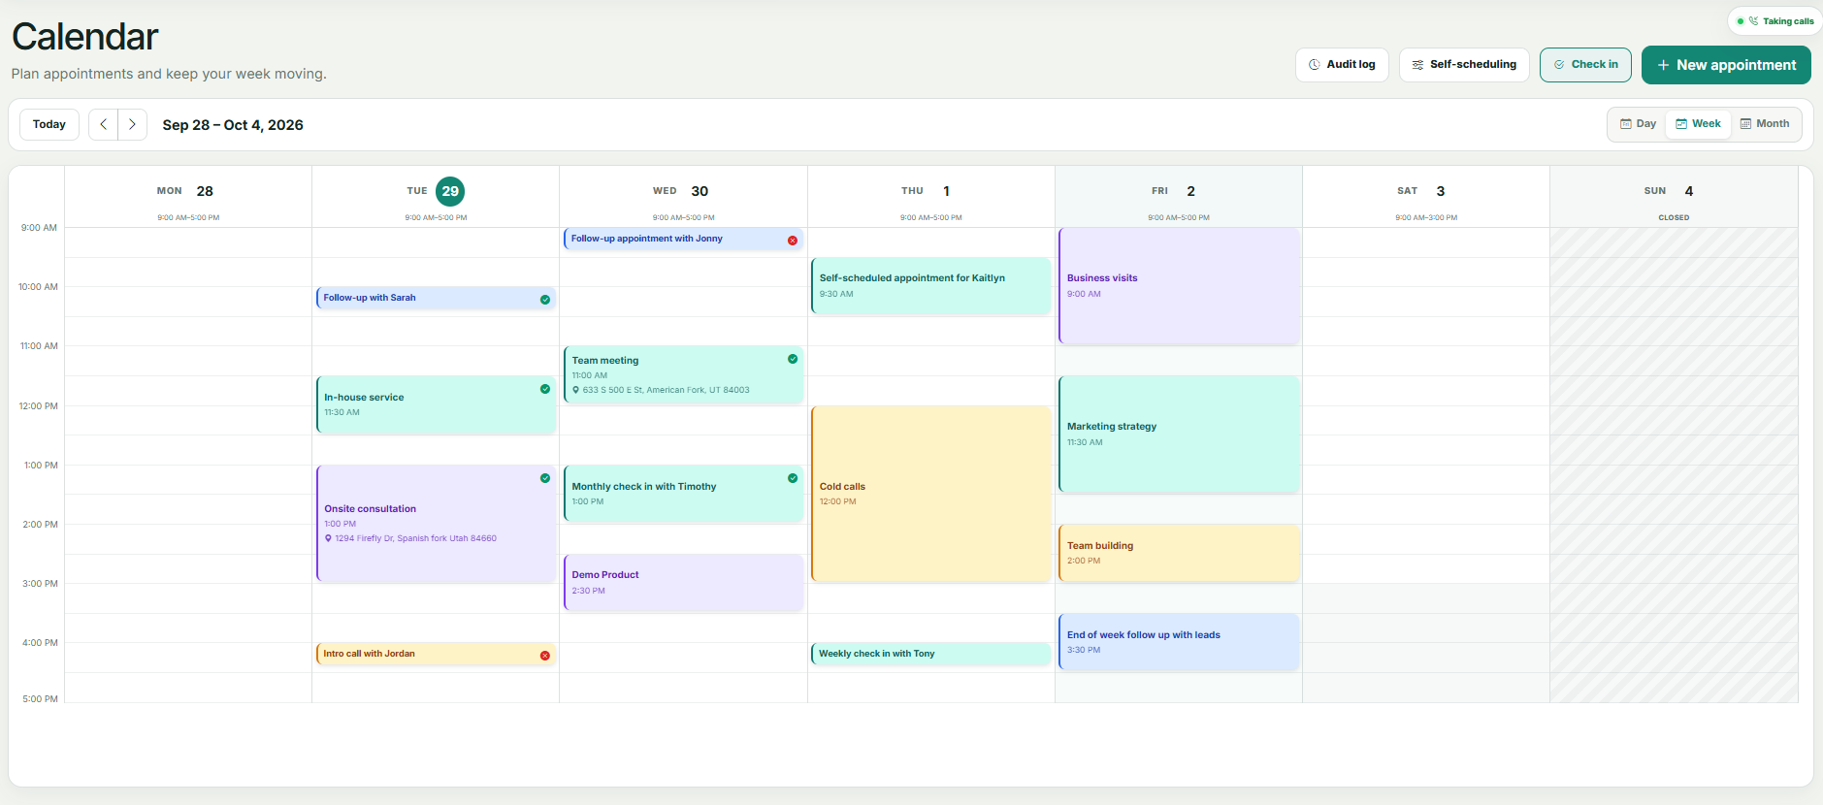Image resolution: width=1823 pixels, height=805 pixels.
Task: Open the Business visits appointment
Action: (x=1179, y=286)
